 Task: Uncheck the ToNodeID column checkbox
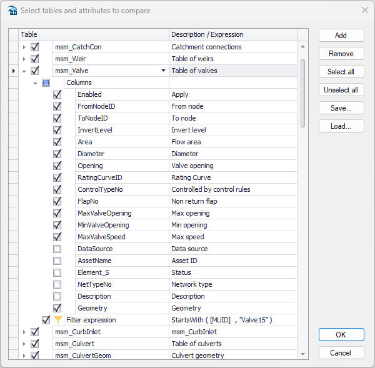[57, 118]
